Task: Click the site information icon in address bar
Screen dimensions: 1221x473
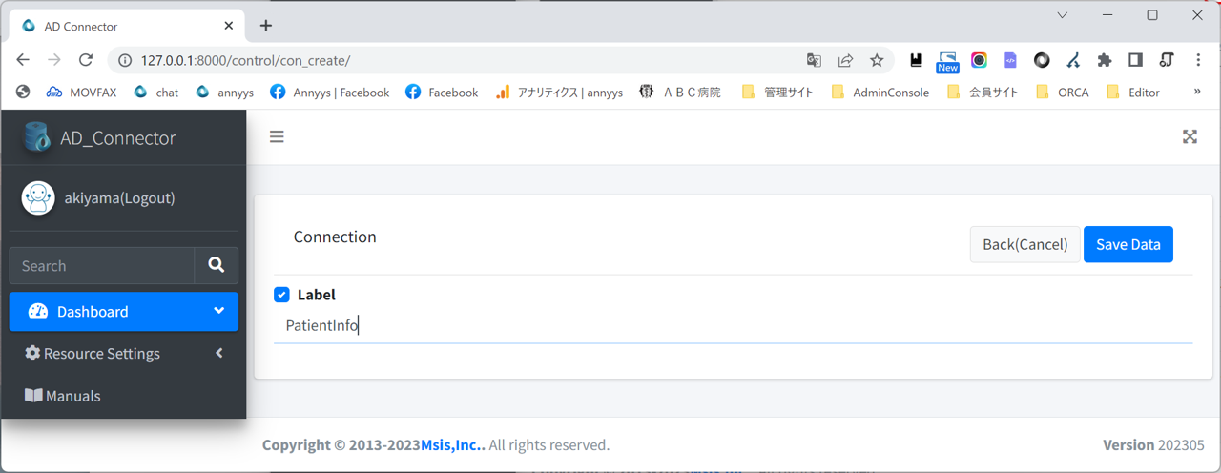Action: 124,60
